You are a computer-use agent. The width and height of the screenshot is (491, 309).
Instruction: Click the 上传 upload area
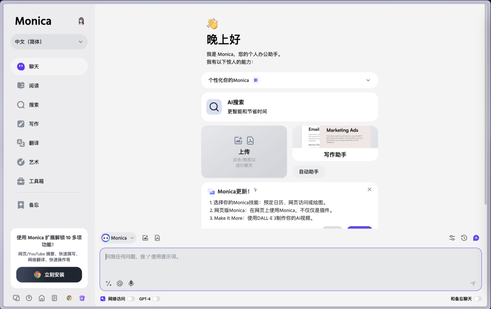pyautogui.click(x=244, y=152)
